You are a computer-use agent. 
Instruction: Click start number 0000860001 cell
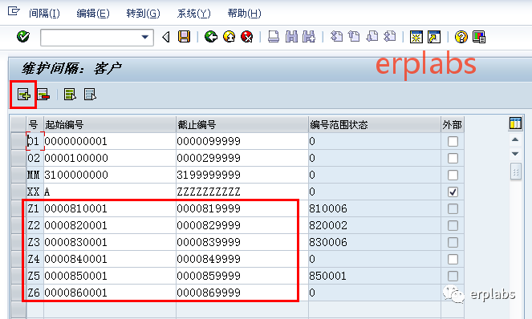coord(110,293)
